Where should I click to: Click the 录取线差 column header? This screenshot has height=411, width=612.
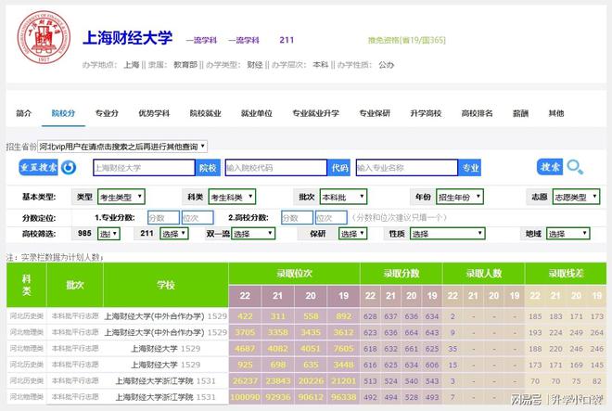pos(566,273)
